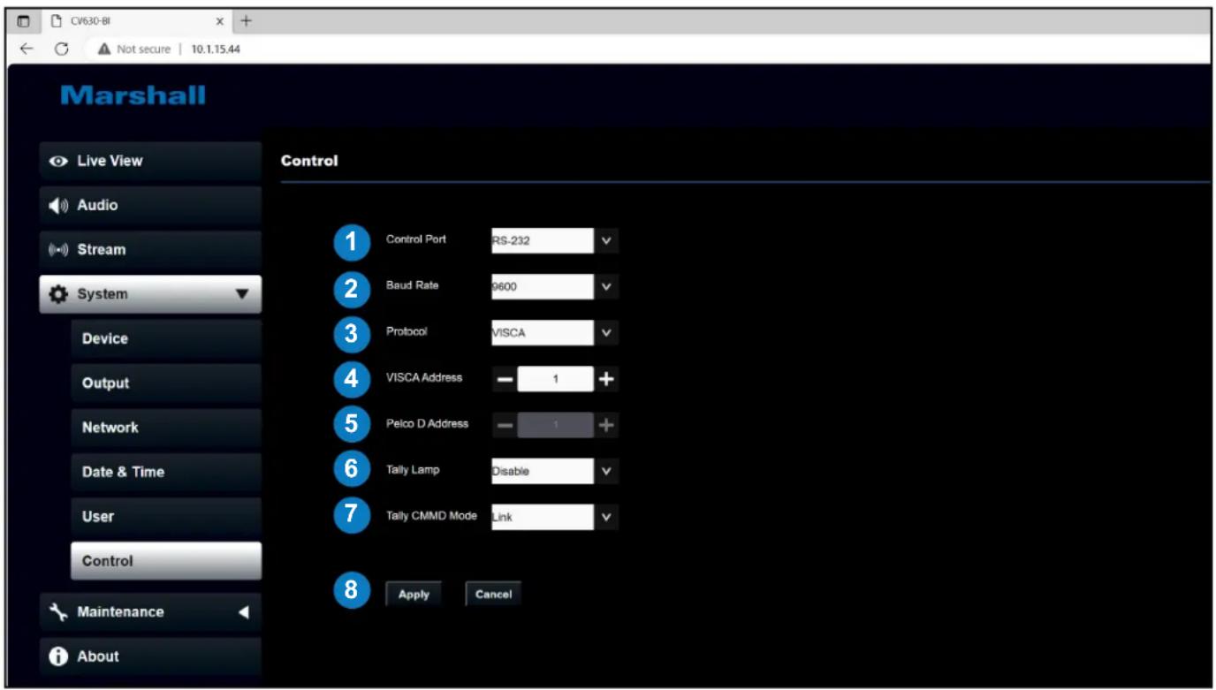Increase the VISCA Address with plus
1216x690 pixels.
pyautogui.click(x=606, y=379)
